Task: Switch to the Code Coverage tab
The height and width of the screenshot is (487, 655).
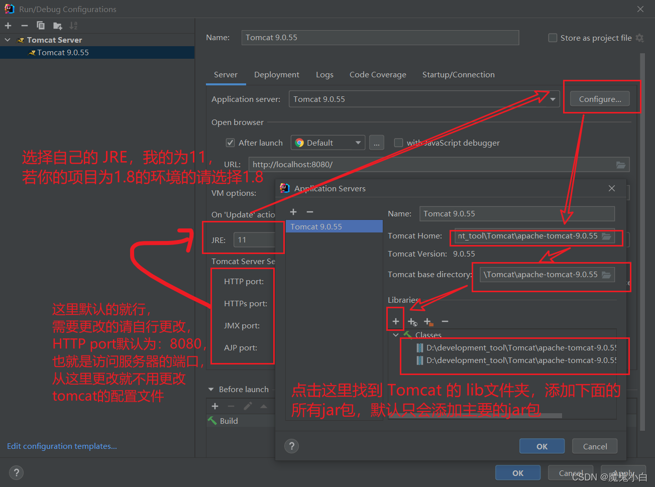Action: point(378,75)
